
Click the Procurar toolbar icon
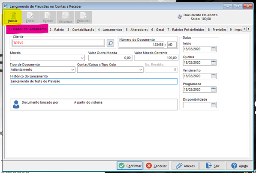pyautogui.click(x=83, y=17)
